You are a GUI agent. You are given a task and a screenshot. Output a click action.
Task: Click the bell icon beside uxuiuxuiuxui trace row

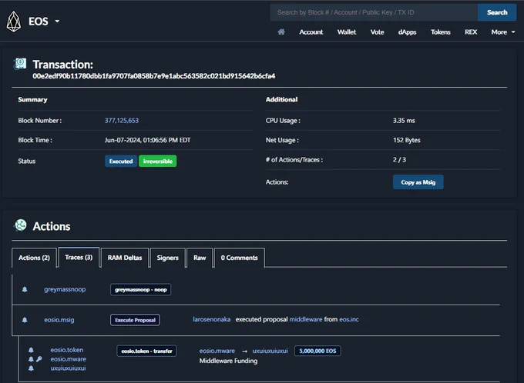[31, 368]
